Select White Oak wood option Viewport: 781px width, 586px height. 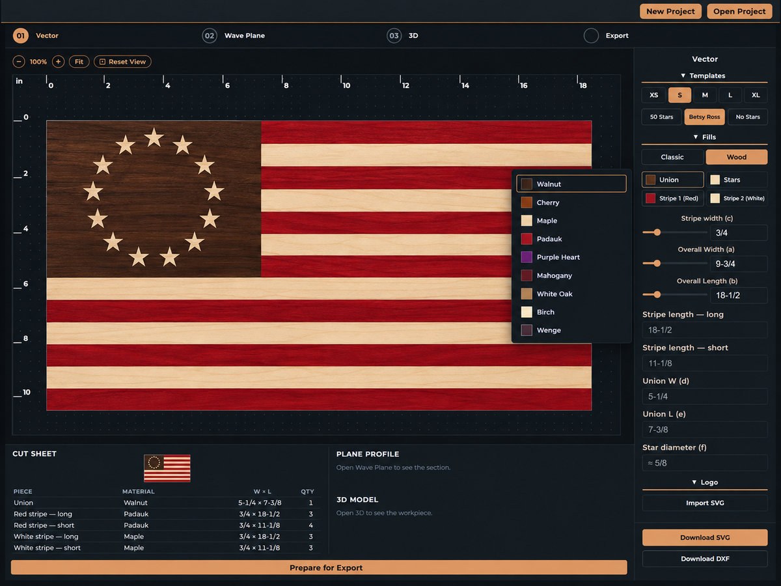(x=571, y=294)
